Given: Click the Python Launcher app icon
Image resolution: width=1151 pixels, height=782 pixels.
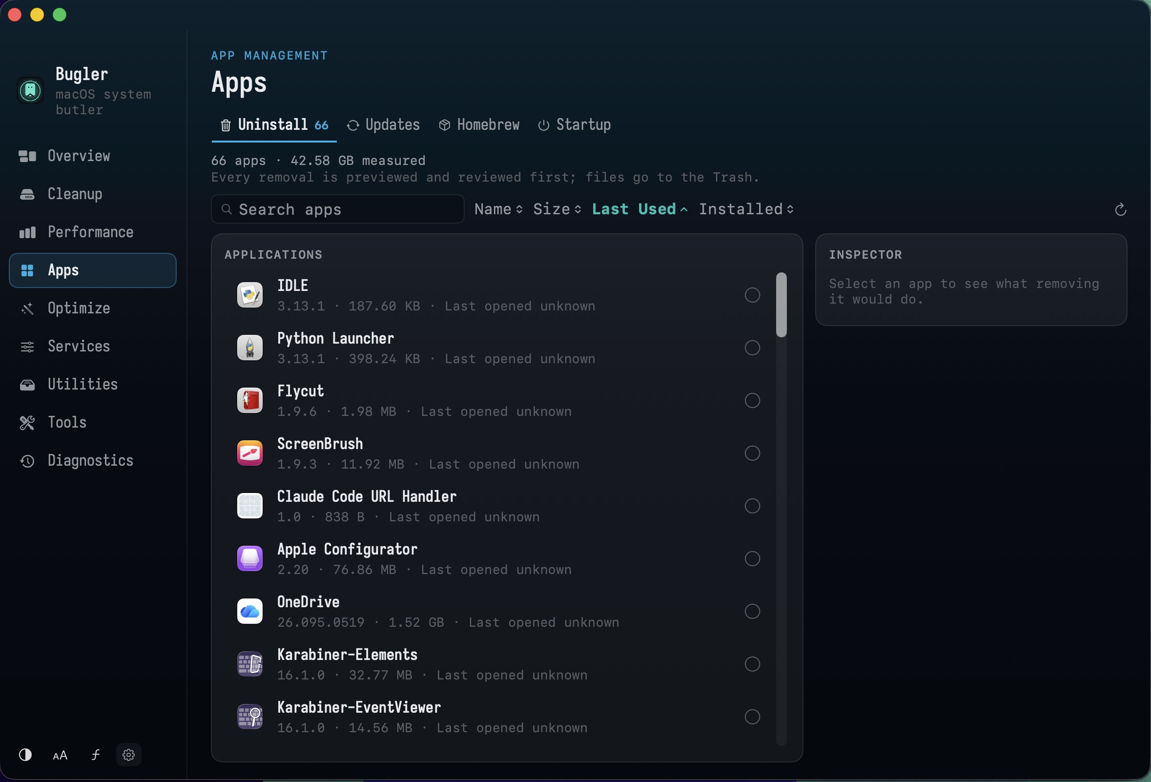Looking at the screenshot, I should (x=250, y=348).
